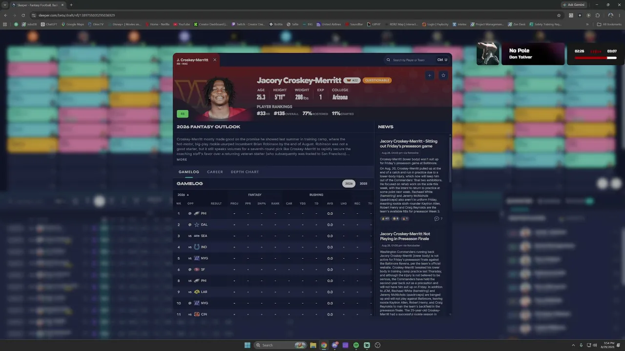Seek the No Pole song progress bar
This screenshot has height=351, width=625.
[595, 58]
